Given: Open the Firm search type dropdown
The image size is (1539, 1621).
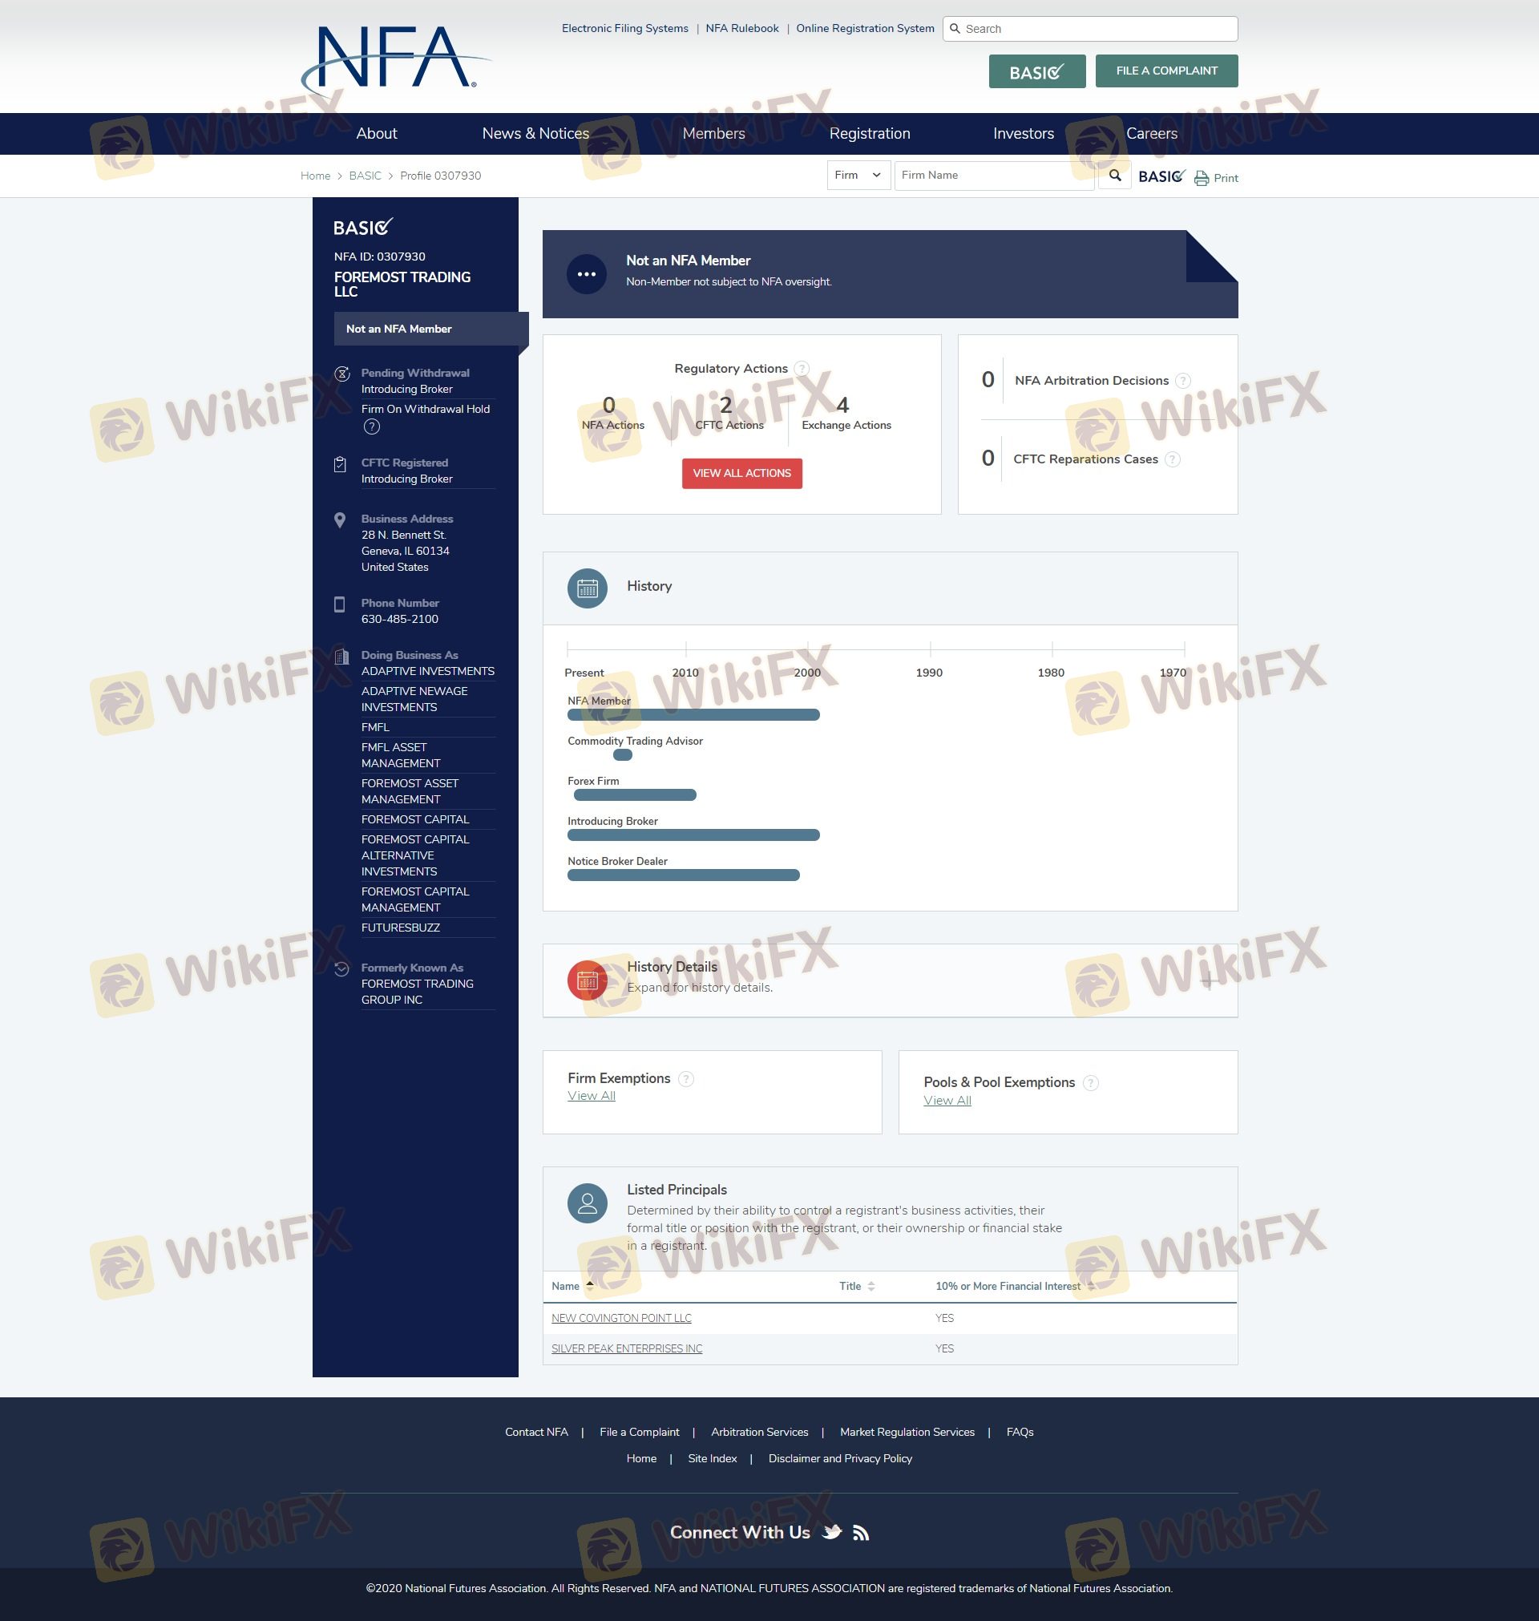Looking at the screenshot, I should tap(858, 176).
